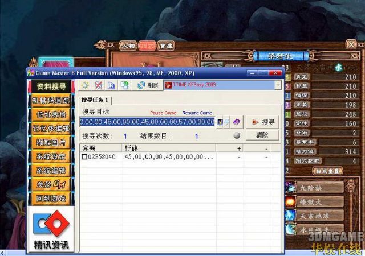Image resolution: width=365 pixels, height=256 pixels.
Task: Click the gray round status indicator
Action: point(237,135)
